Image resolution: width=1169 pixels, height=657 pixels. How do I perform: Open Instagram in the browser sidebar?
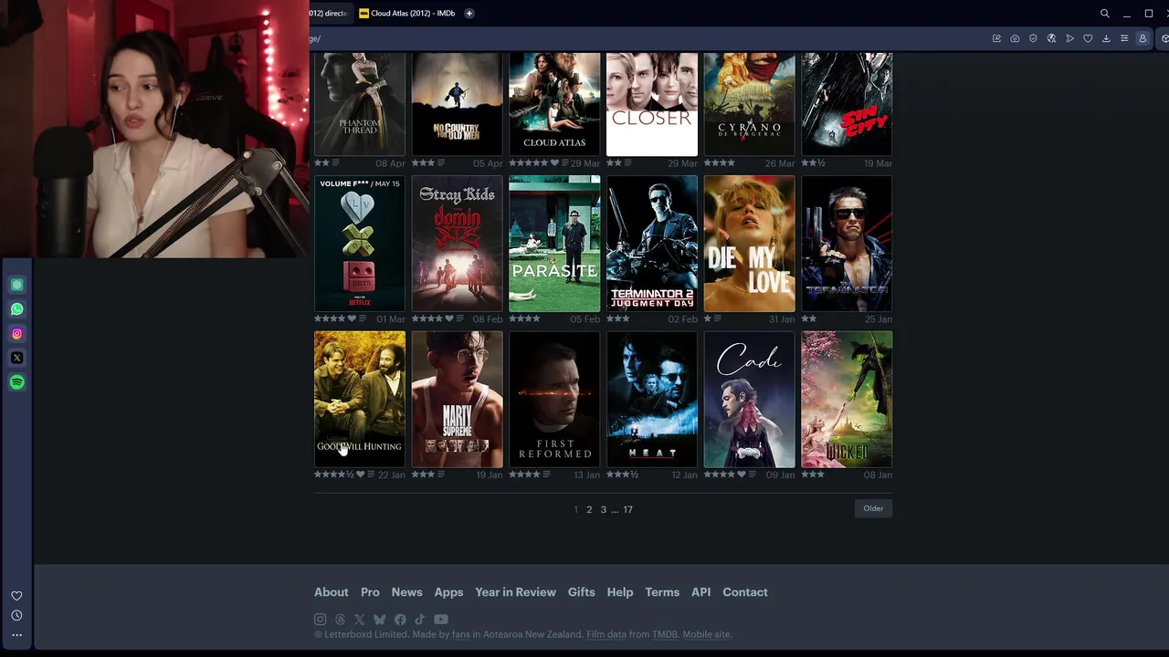click(16, 334)
